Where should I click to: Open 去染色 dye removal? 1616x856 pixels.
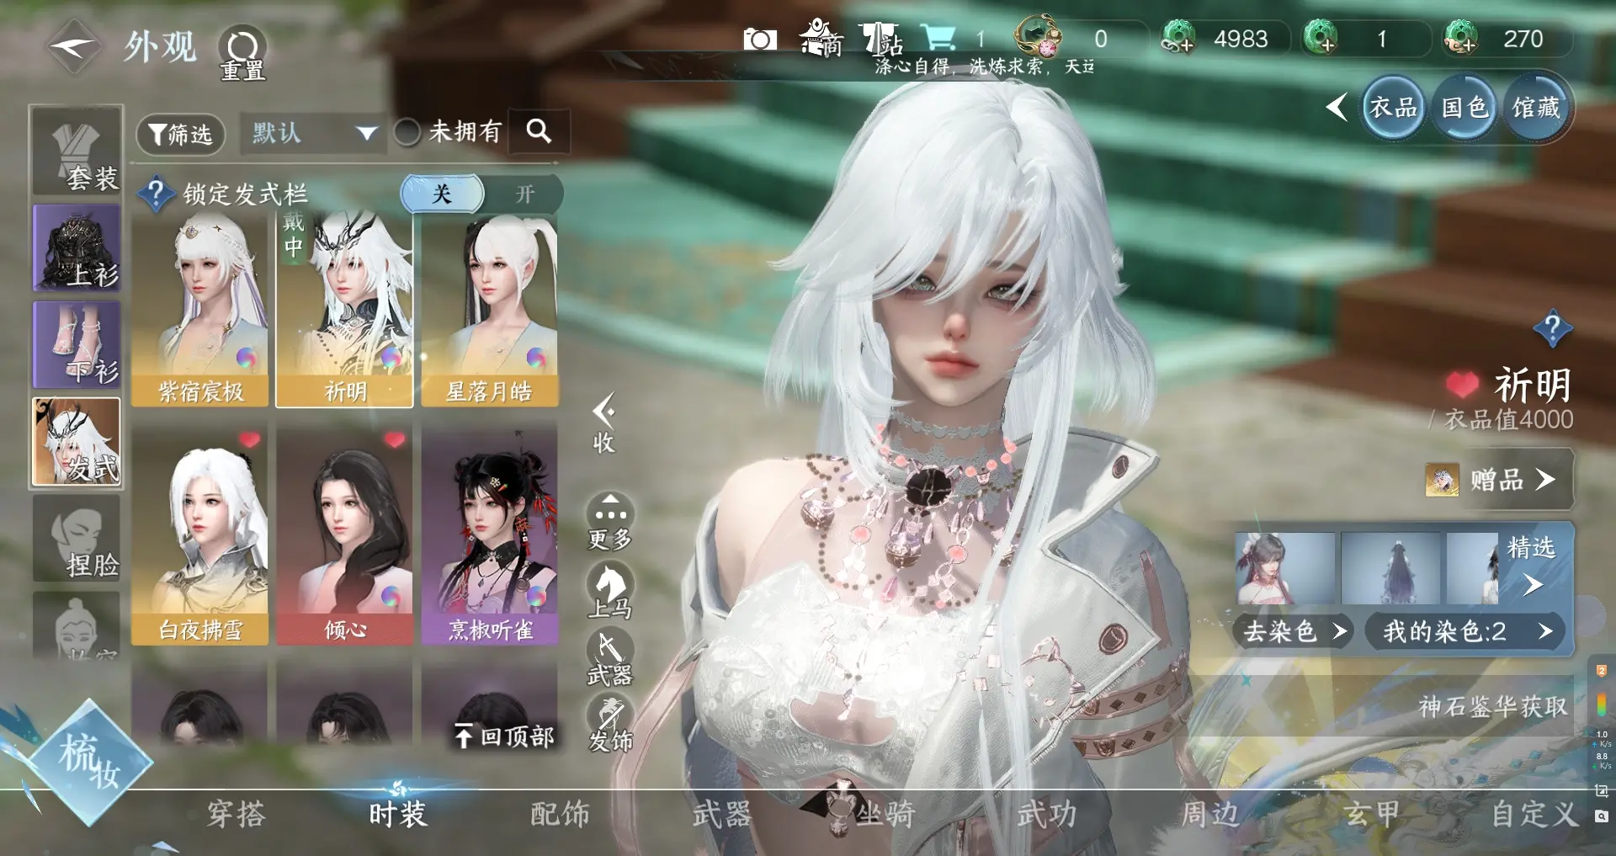click(x=1294, y=630)
